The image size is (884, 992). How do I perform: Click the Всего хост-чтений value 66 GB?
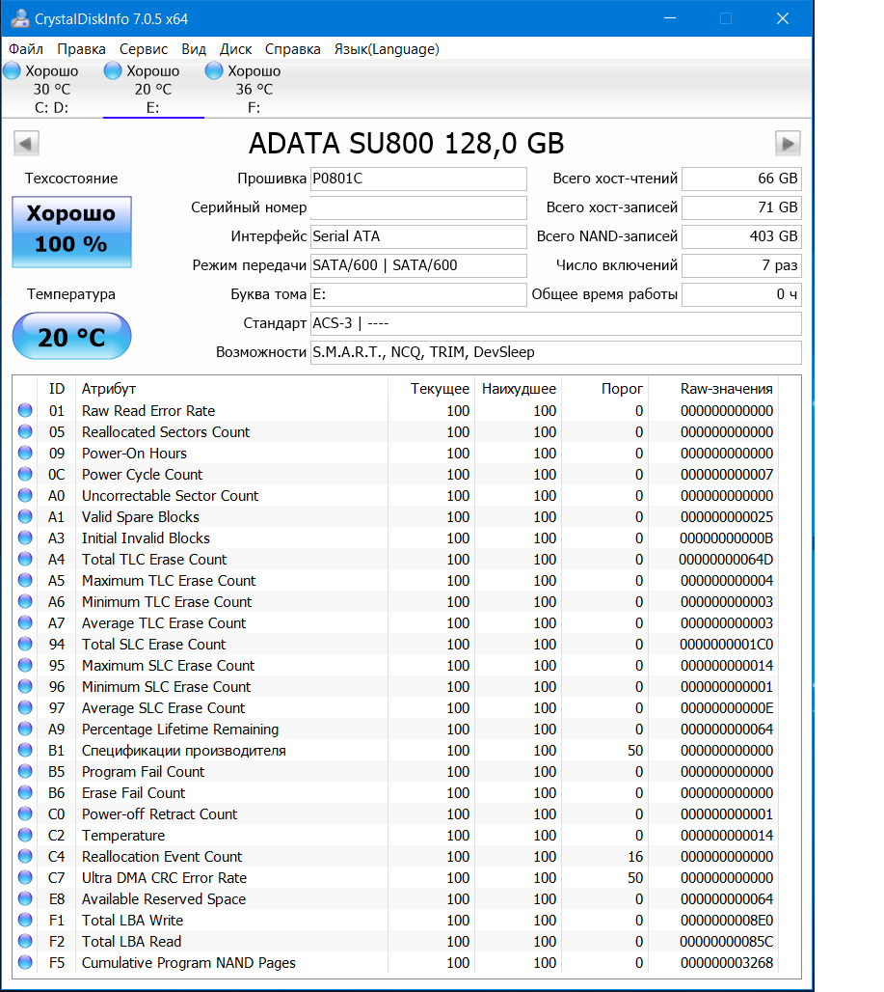pos(741,179)
